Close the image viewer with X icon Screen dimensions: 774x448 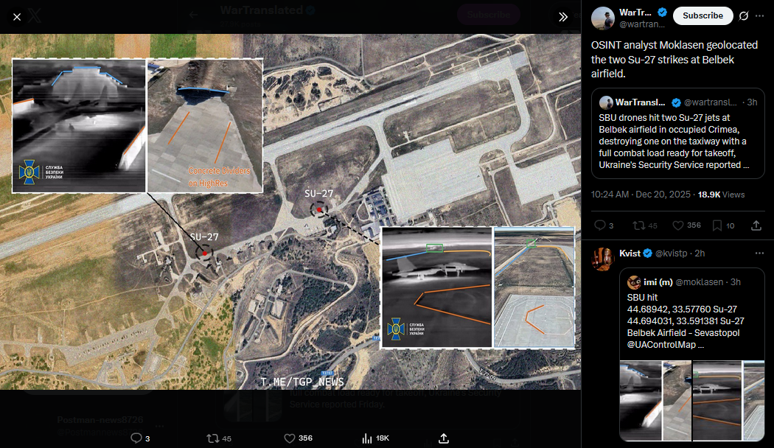[x=17, y=17]
